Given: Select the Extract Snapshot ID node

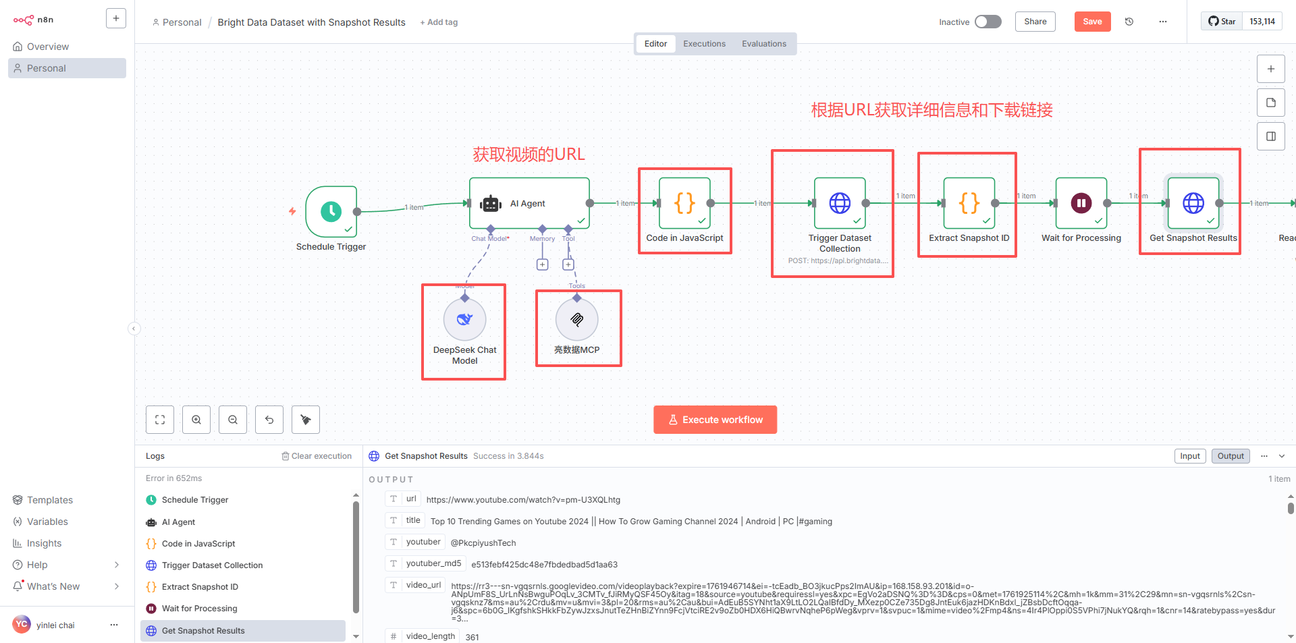Looking at the screenshot, I should click(x=969, y=203).
